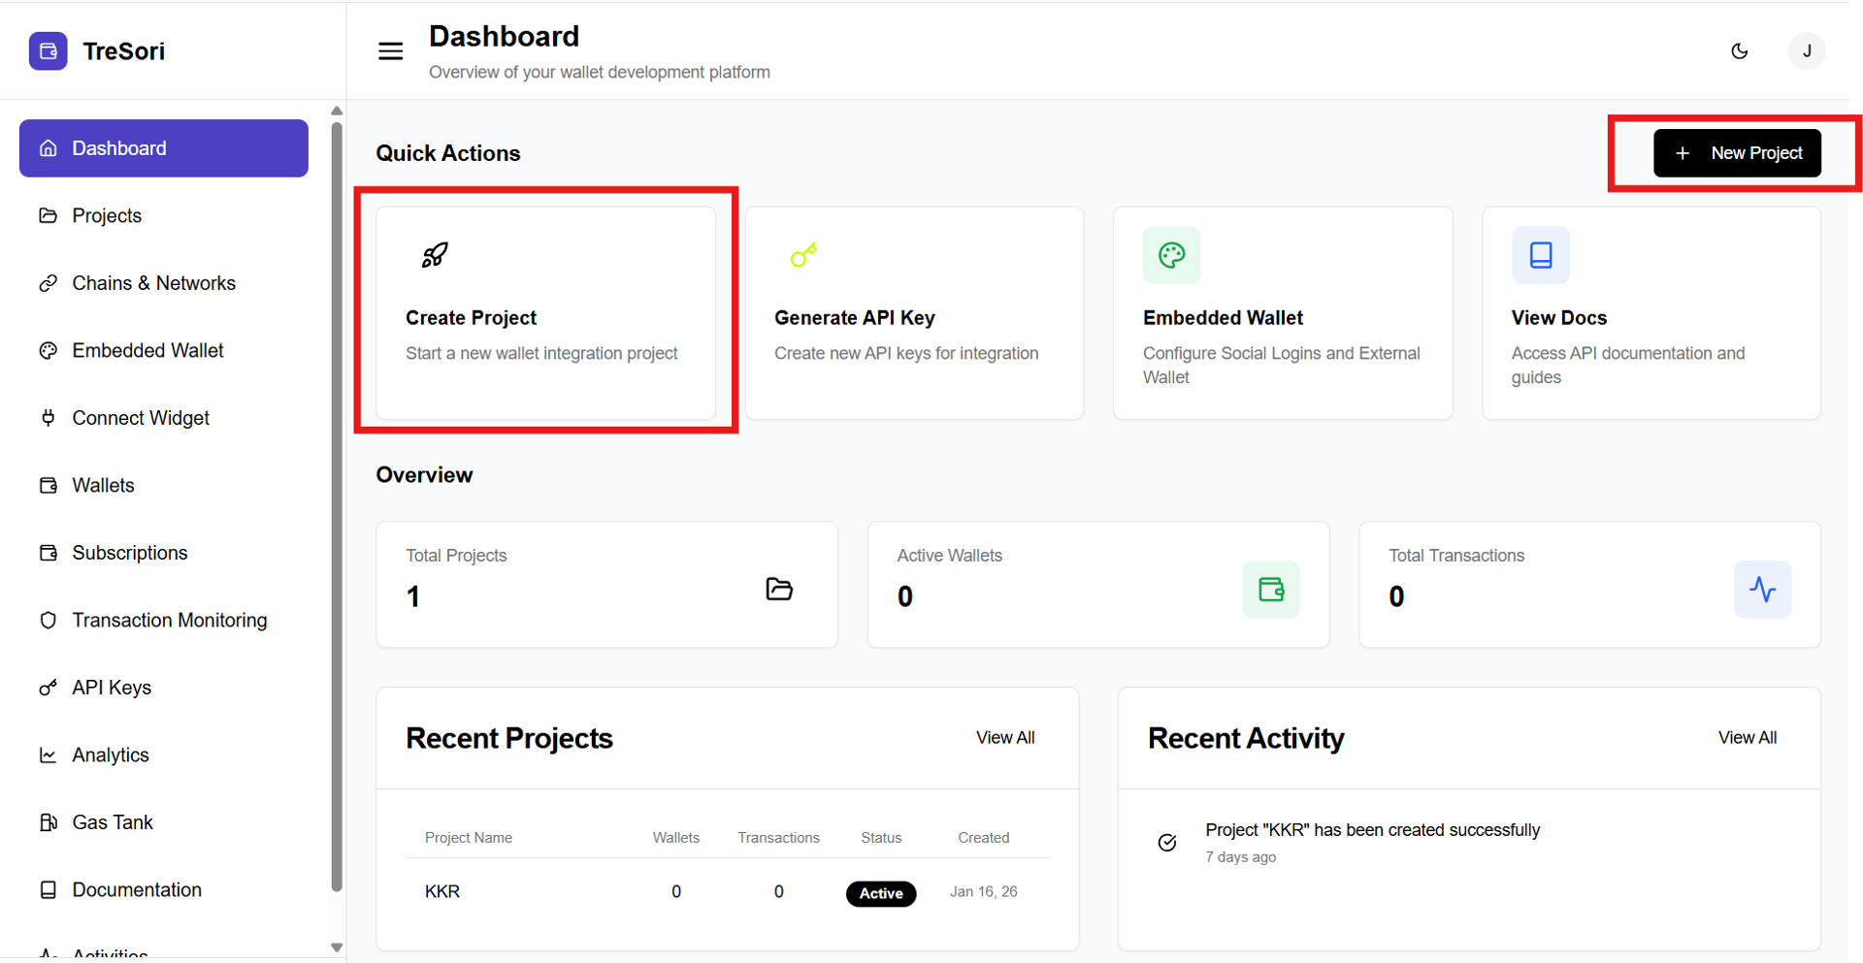Toggle the sidebar with hamburger menu icon
The image size is (1863, 963).
click(390, 51)
